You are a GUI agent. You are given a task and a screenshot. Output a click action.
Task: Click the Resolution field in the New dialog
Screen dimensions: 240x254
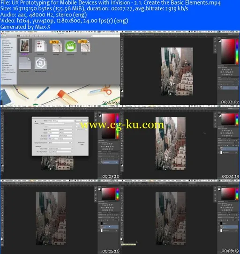[x=53, y=136]
